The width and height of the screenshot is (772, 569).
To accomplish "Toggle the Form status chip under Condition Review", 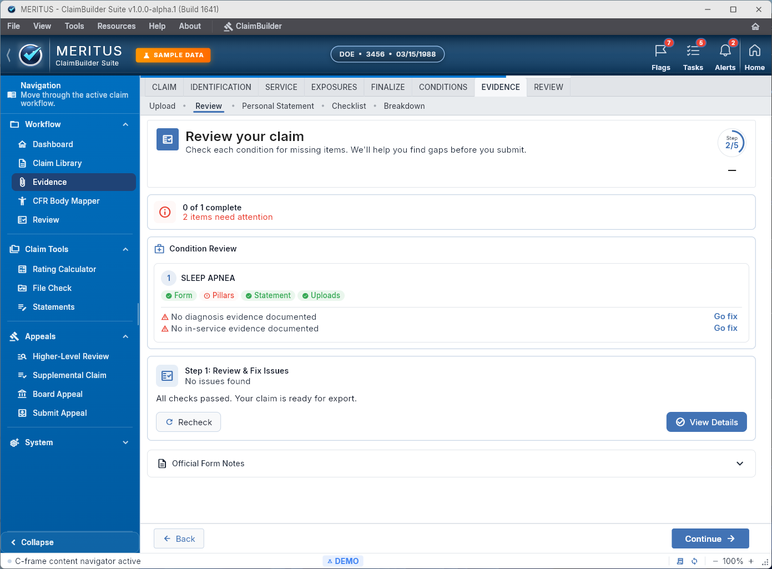I will click(179, 295).
